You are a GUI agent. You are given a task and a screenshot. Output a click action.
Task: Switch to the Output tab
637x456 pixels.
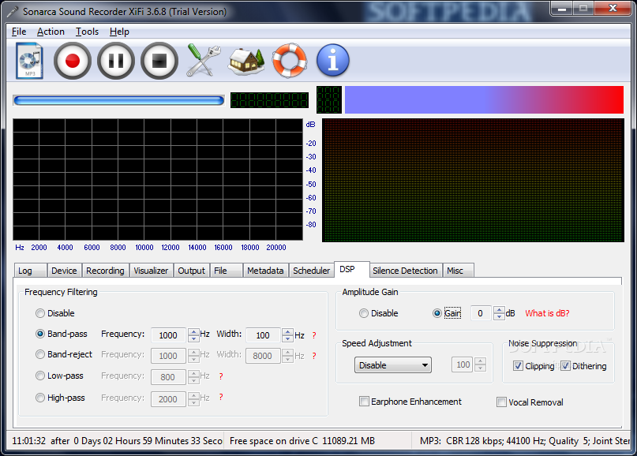coord(191,271)
